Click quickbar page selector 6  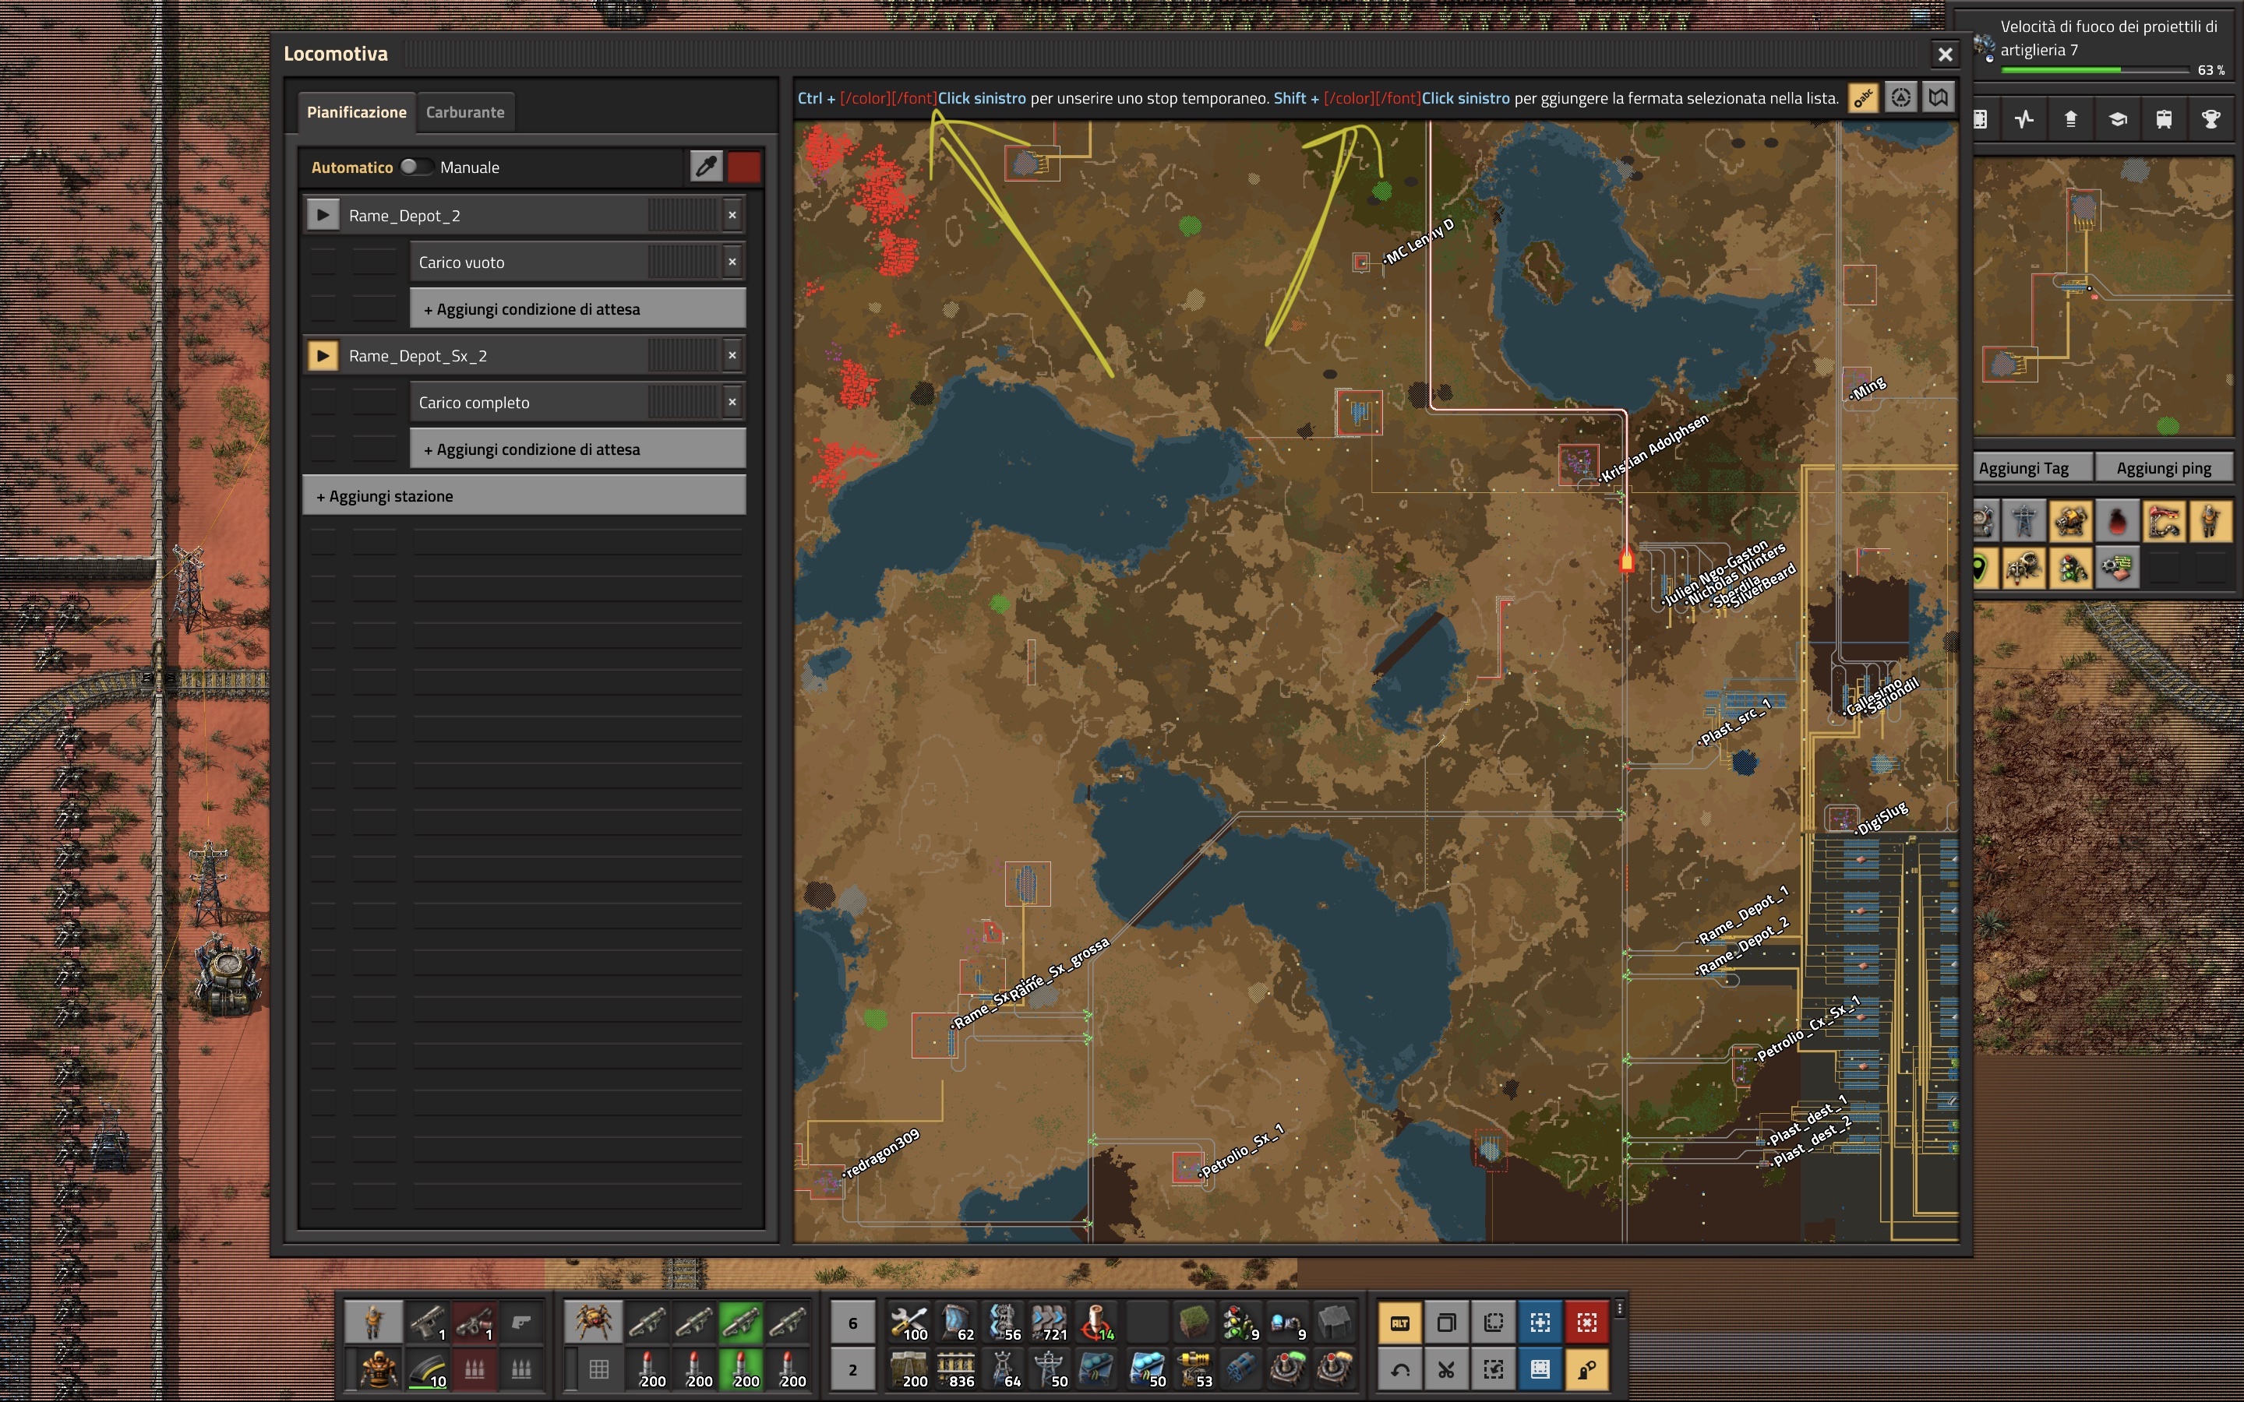coord(852,1323)
